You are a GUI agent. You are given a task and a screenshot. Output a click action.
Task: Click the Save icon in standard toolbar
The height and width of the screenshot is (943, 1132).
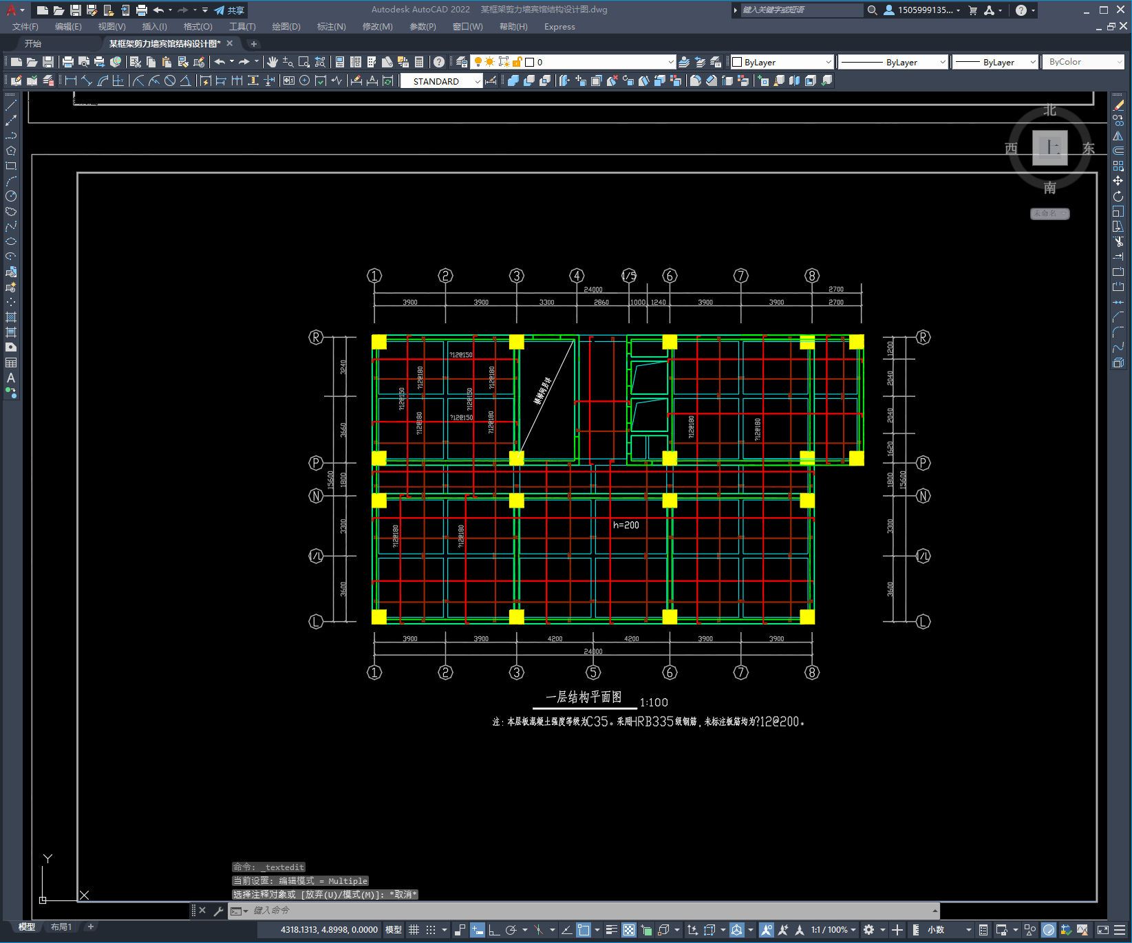pos(48,62)
